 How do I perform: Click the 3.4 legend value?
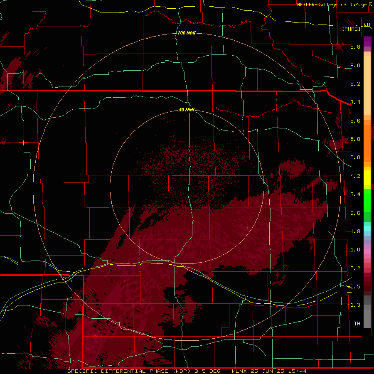(355, 194)
